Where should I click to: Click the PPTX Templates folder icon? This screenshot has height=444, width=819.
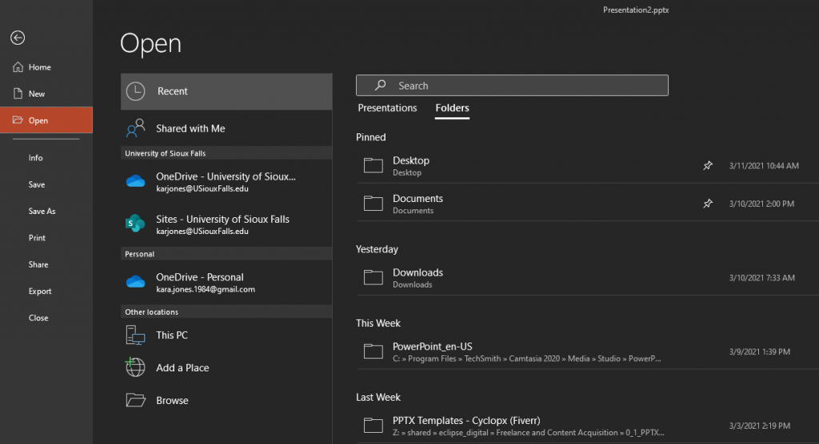pos(374,426)
